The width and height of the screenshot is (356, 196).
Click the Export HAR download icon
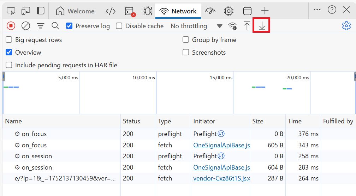[262, 26]
